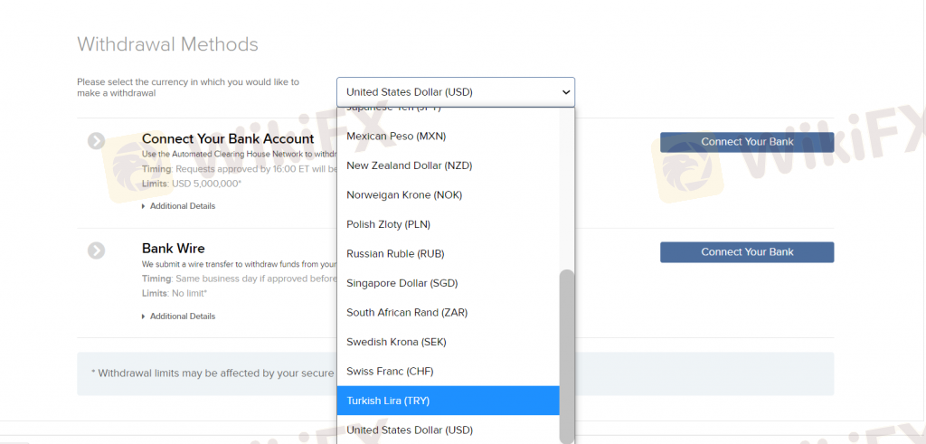The image size is (926, 444).
Task: Pick Swedish Krona (SEK) from the list
Action: pyautogui.click(x=396, y=342)
